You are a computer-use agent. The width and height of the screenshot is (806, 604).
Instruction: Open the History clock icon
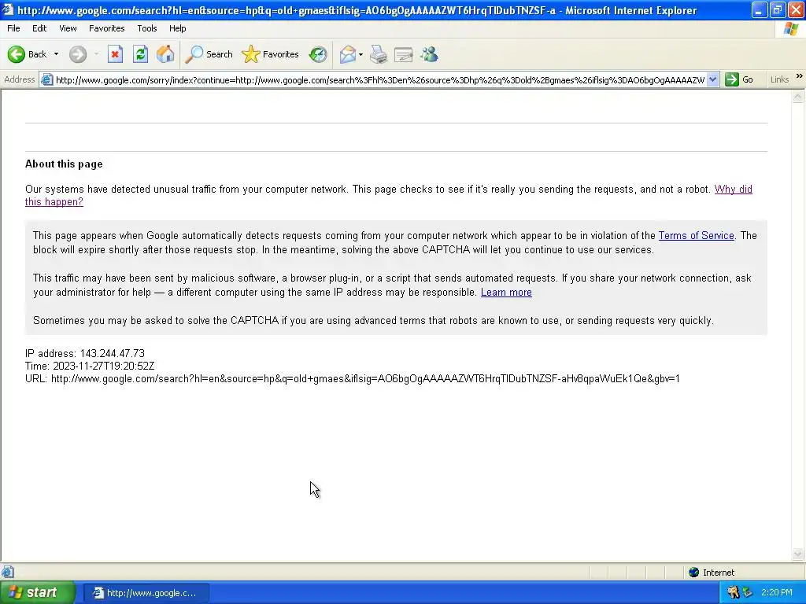point(318,54)
